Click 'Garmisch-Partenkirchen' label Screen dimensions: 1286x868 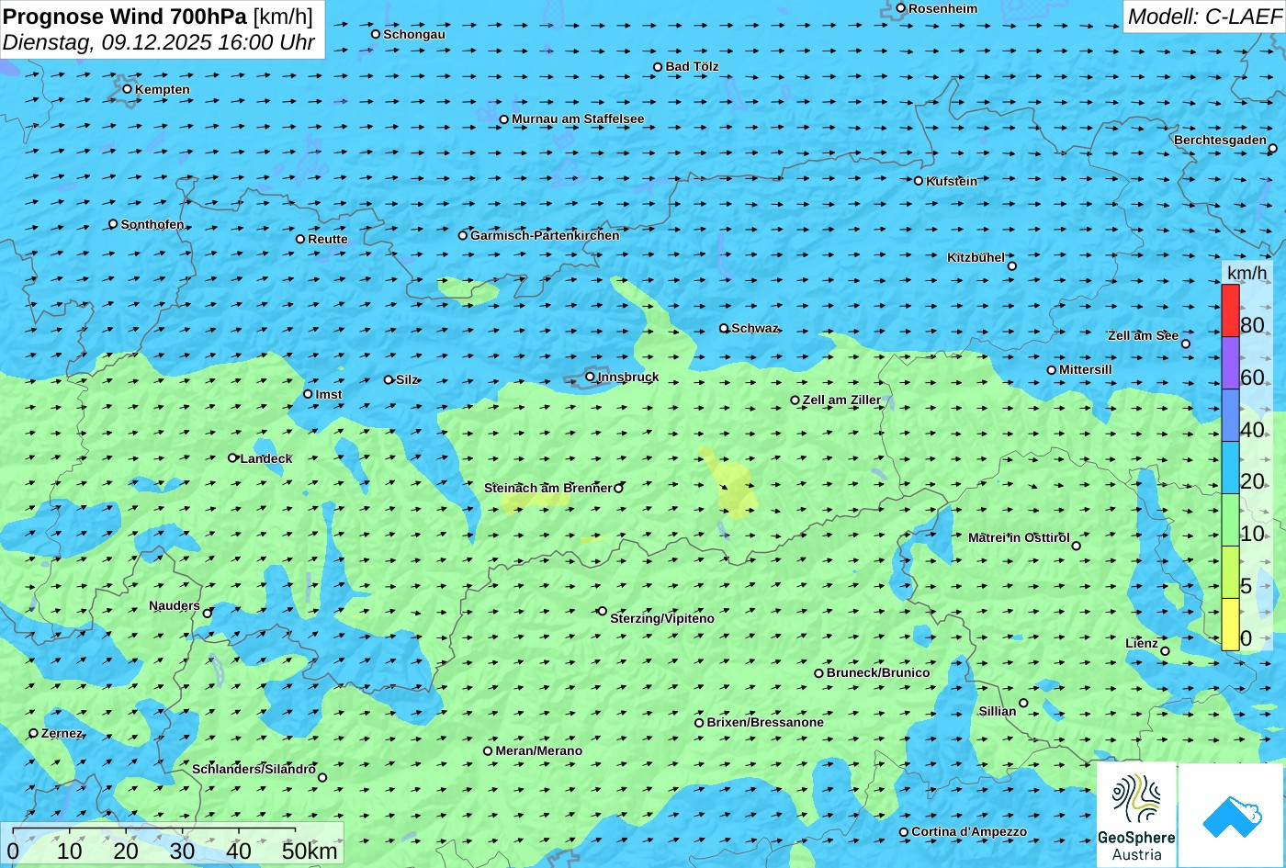(x=545, y=235)
